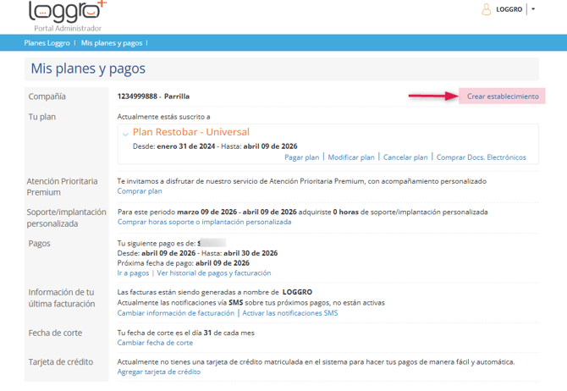This screenshot has width=567, height=391.
Task: Click the Actualmente estás suscrito a text
Action: [x=164, y=117]
